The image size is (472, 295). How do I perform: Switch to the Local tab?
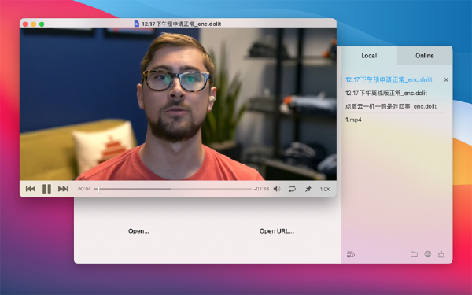[x=369, y=56]
